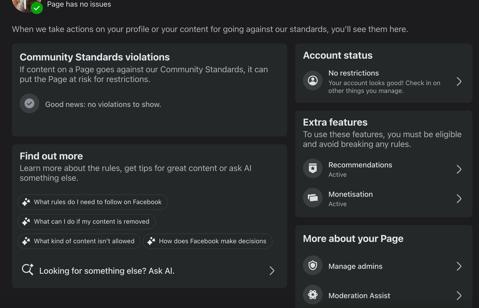Expand Recommendations chevron arrow
Screen dimensions: 479x308
(459, 169)
